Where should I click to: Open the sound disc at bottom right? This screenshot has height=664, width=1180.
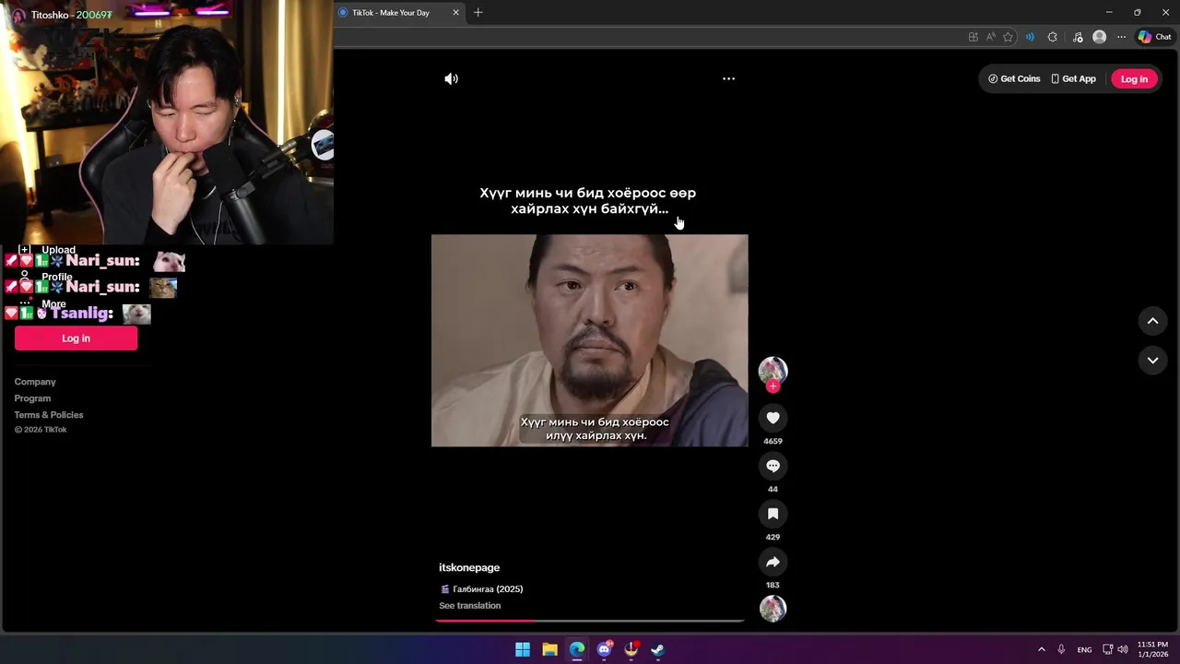[x=773, y=609]
